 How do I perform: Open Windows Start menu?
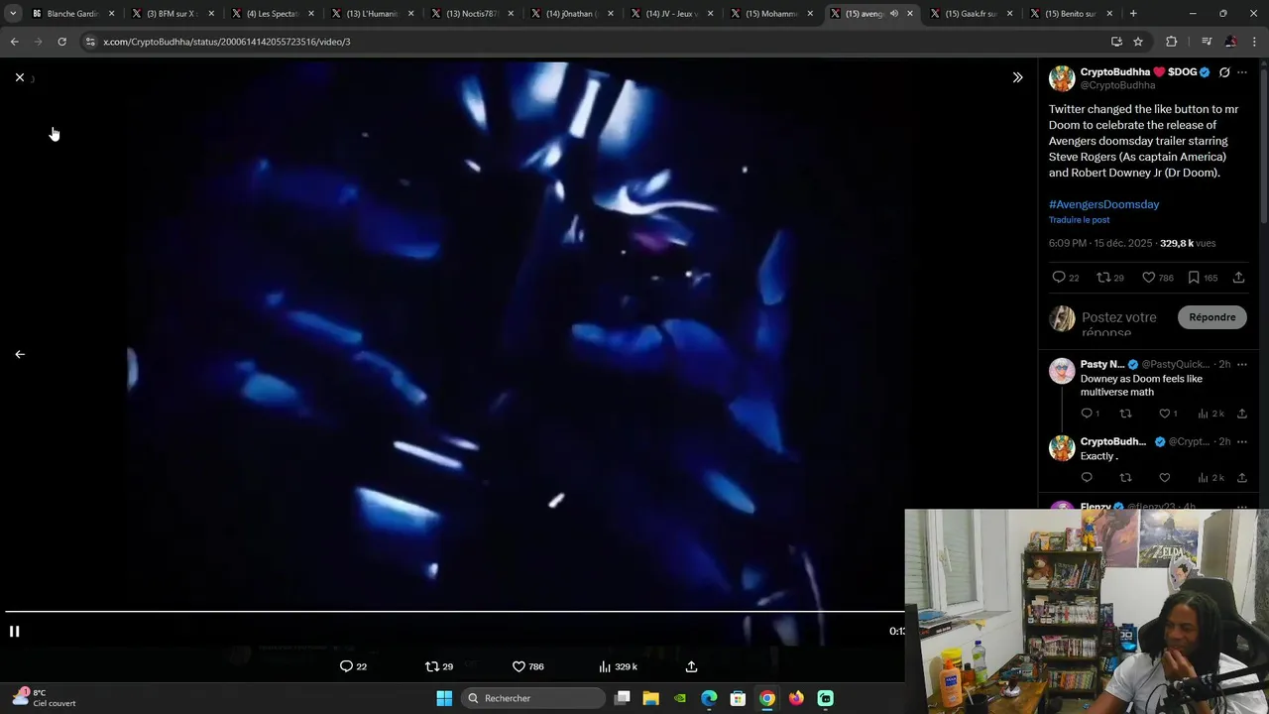point(444,698)
